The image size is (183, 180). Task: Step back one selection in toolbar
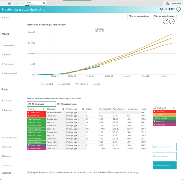point(9,3)
